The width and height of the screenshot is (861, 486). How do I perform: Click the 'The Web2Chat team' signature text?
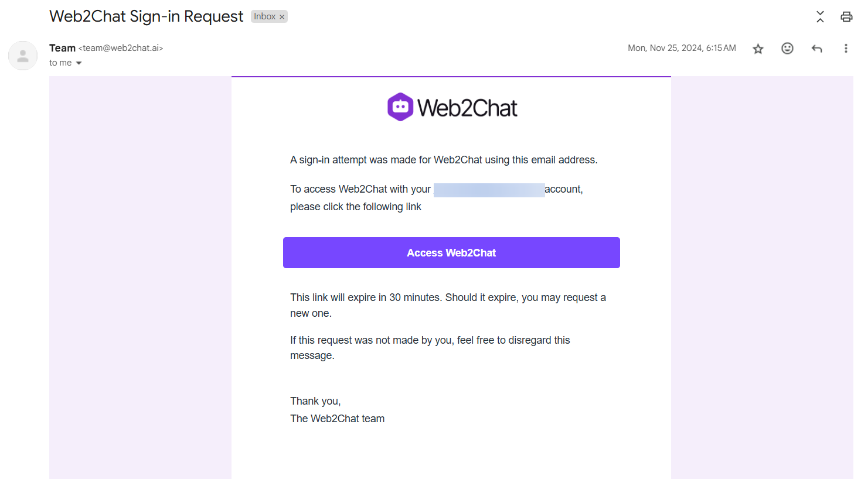coord(338,419)
